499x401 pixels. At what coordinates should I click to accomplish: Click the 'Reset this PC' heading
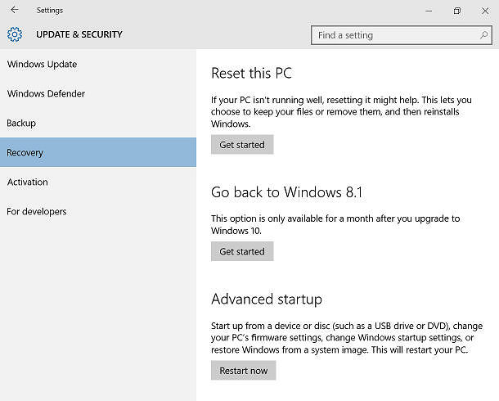(x=251, y=73)
